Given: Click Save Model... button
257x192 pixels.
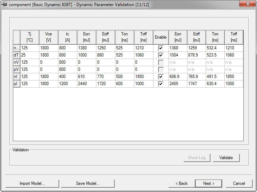Looking at the screenshot, I should [87, 183].
